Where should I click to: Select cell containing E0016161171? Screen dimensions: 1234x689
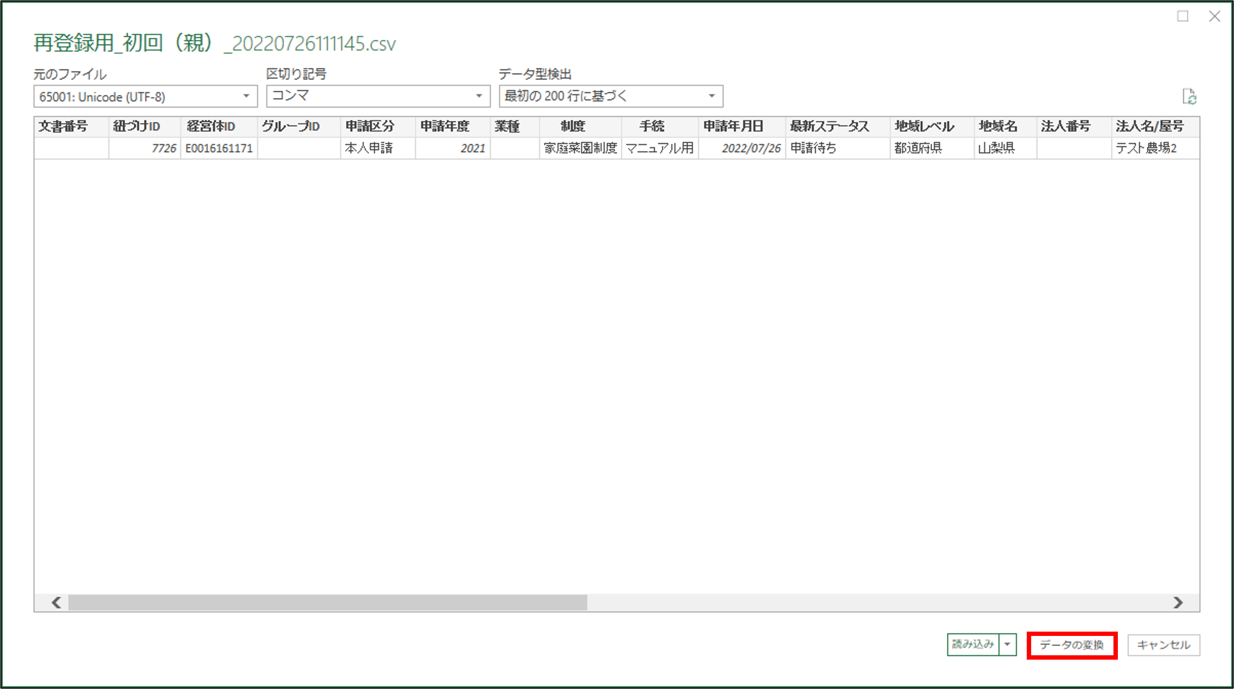[219, 148]
